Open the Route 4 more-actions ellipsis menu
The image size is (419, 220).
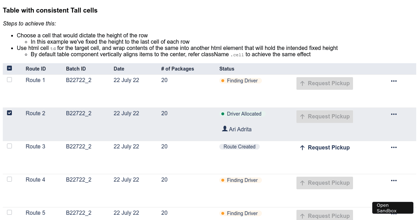pos(394,181)
